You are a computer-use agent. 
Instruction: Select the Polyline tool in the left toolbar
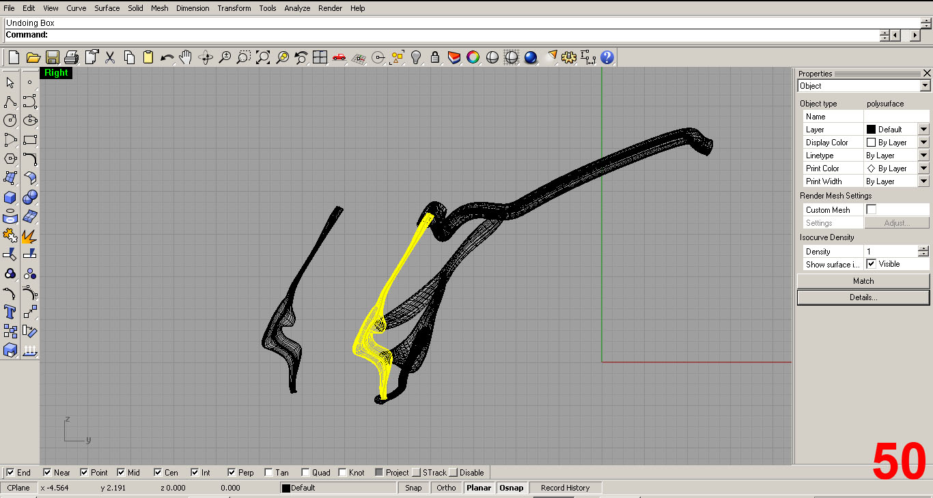click(x=10, y=102)
